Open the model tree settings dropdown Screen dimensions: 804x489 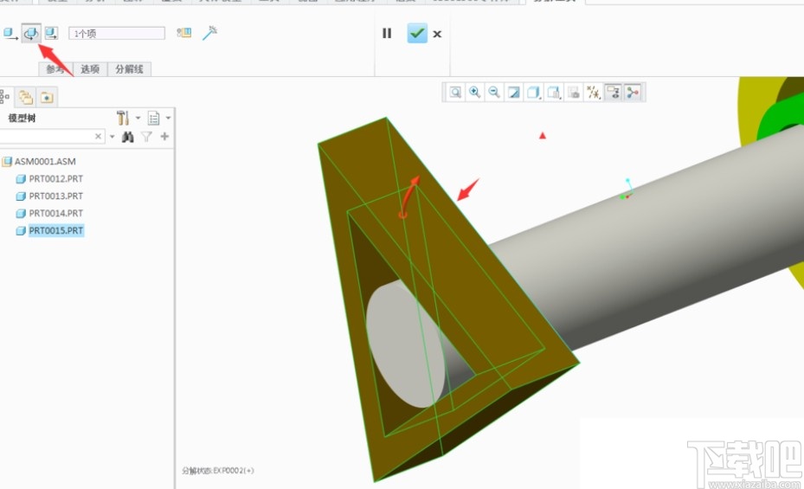pos(126,118)
